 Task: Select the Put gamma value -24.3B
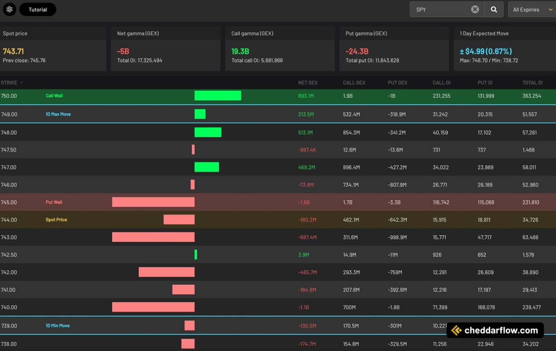point(357,51)
